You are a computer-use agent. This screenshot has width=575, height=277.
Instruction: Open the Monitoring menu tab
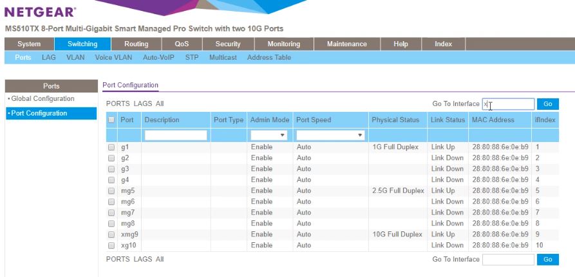[284, 44]
